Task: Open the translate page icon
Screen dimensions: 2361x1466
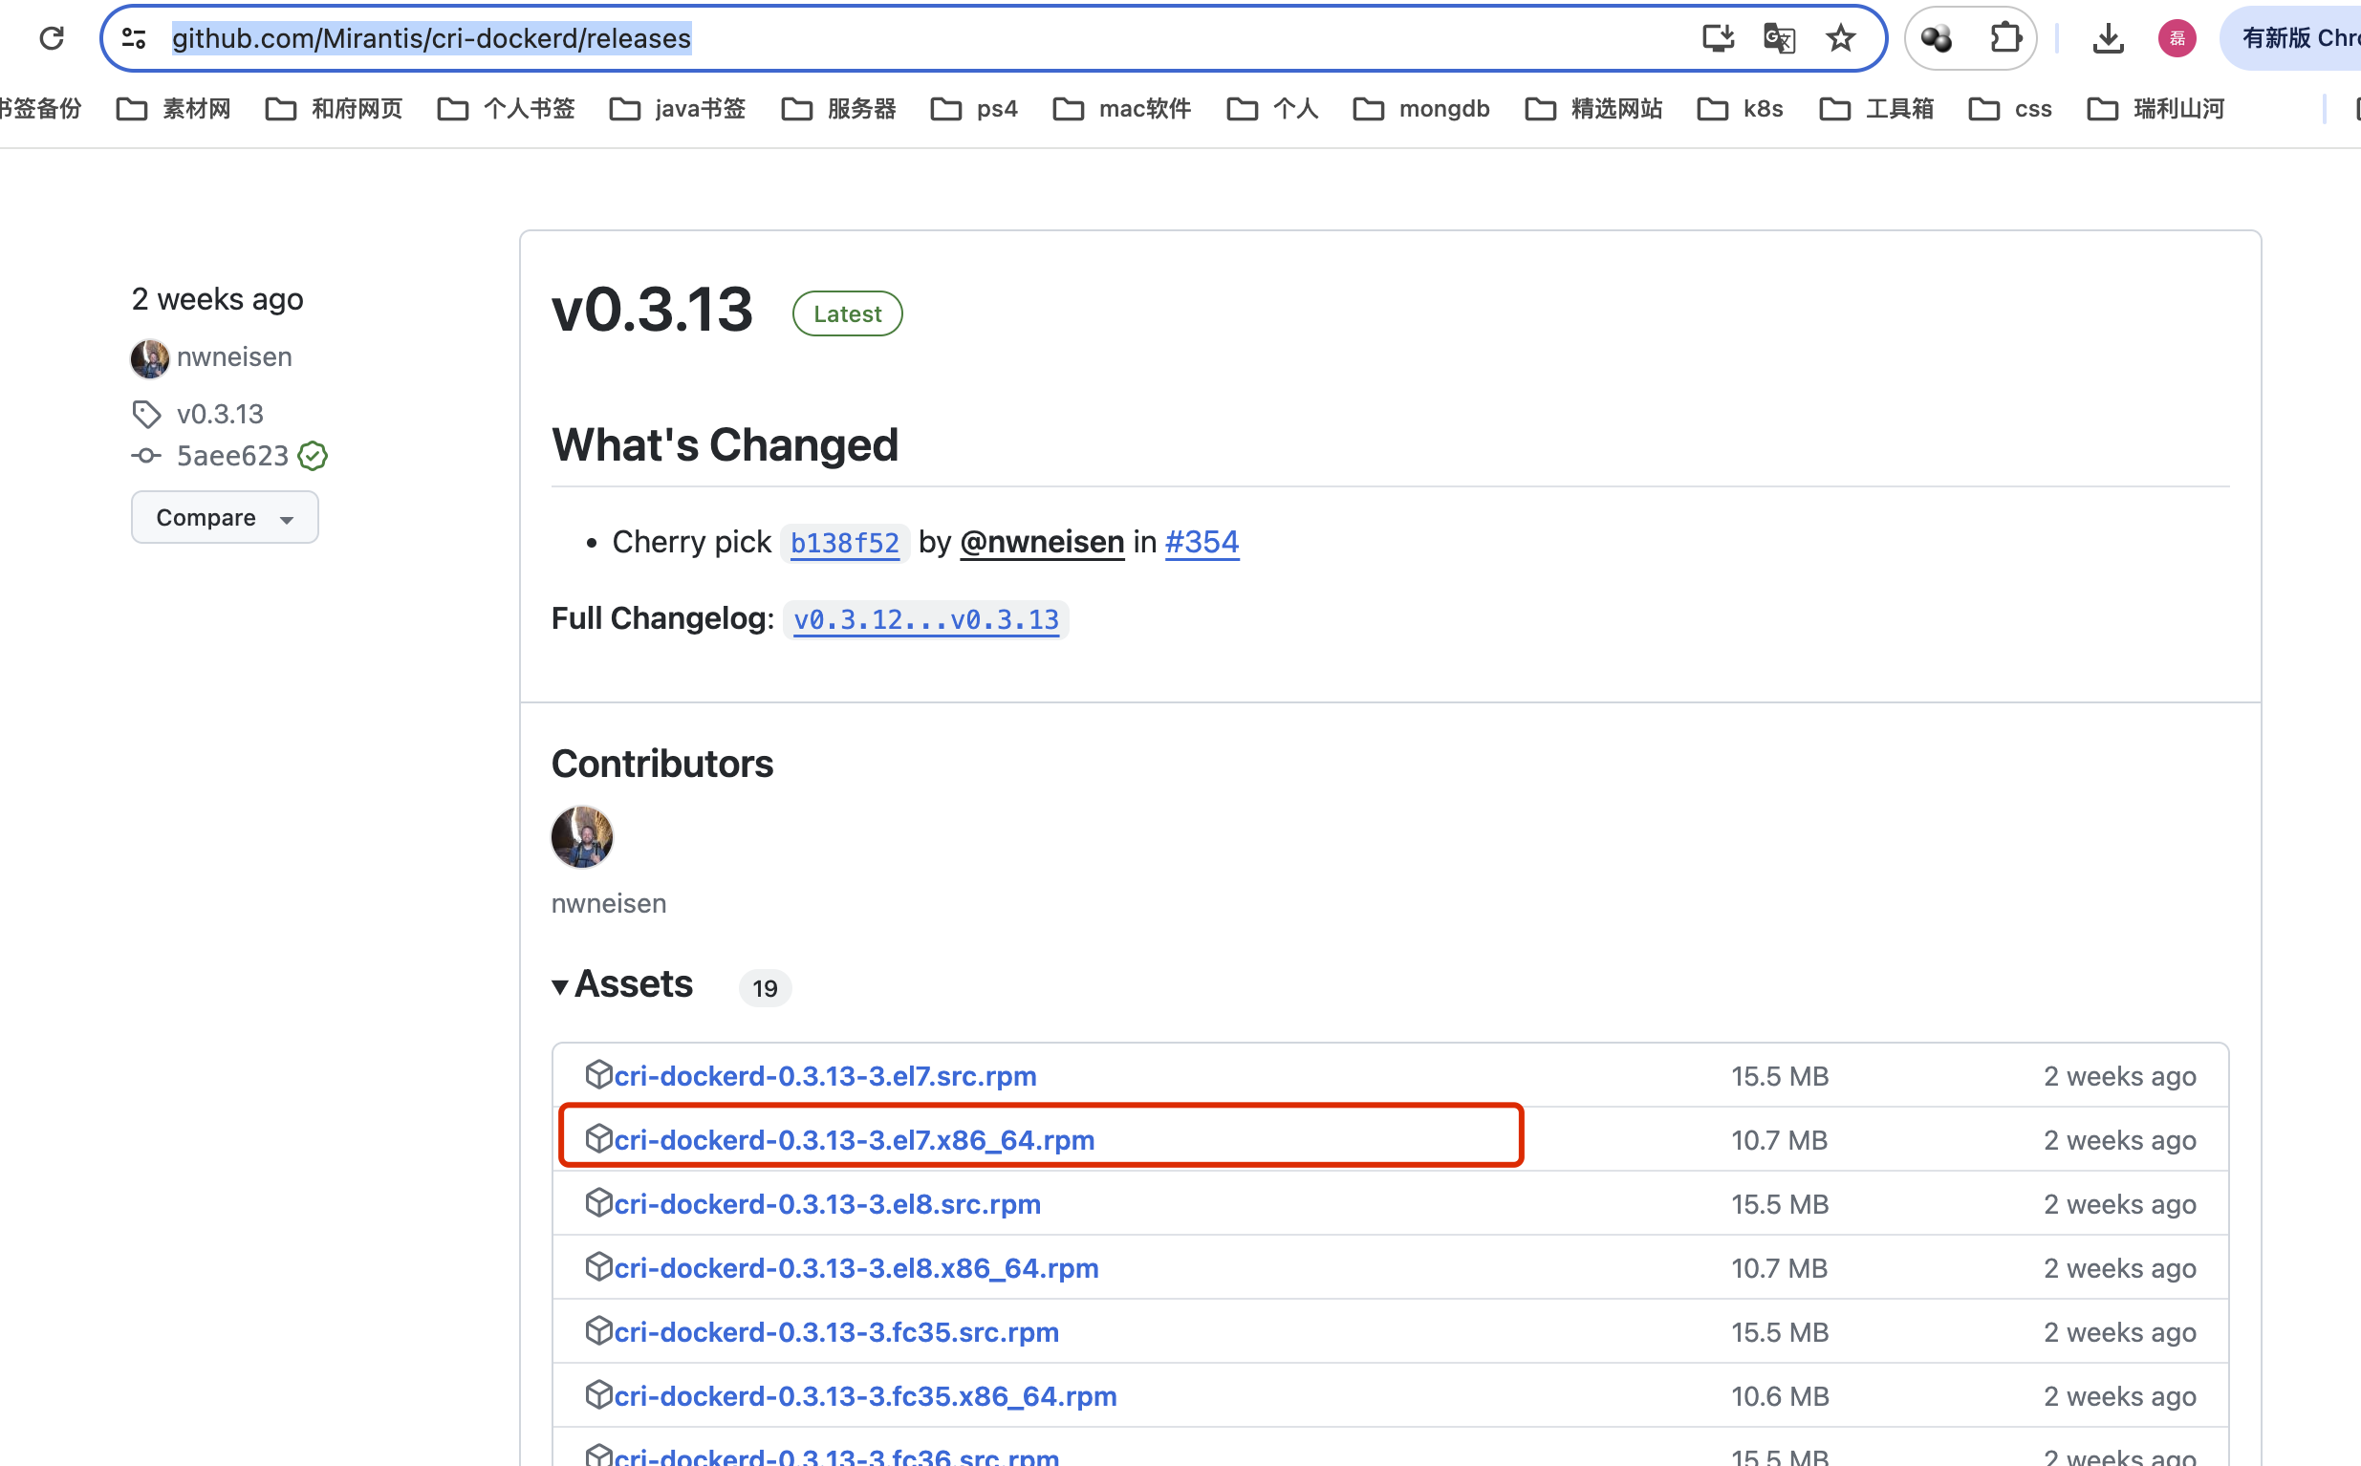Action: [x=1778, y=38]
